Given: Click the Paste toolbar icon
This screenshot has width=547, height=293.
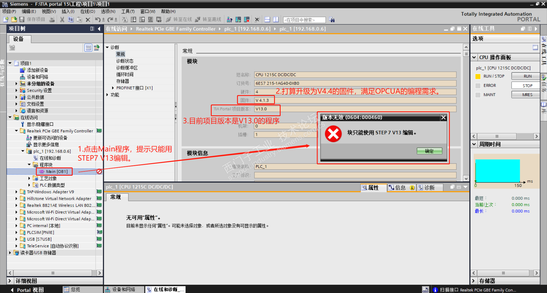Looking at the screenshot, I should pos(79,19).
